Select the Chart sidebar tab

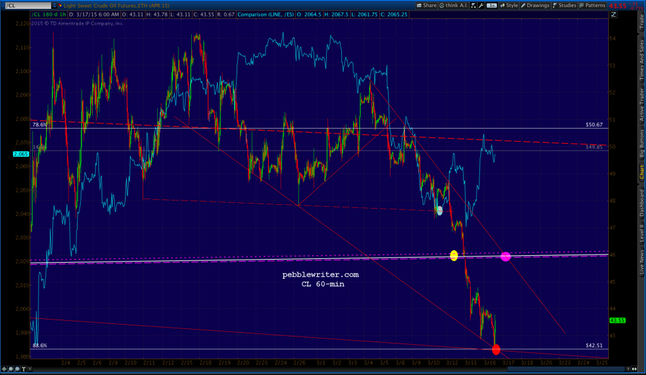pos(642,171)
